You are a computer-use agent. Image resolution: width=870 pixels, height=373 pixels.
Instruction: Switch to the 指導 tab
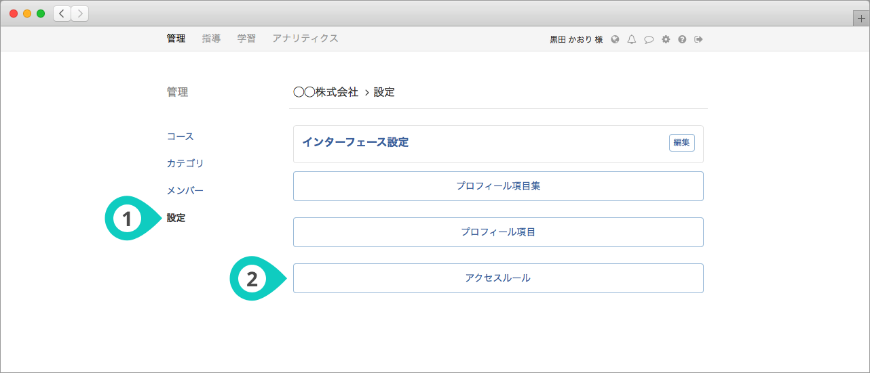coord(211,39)
